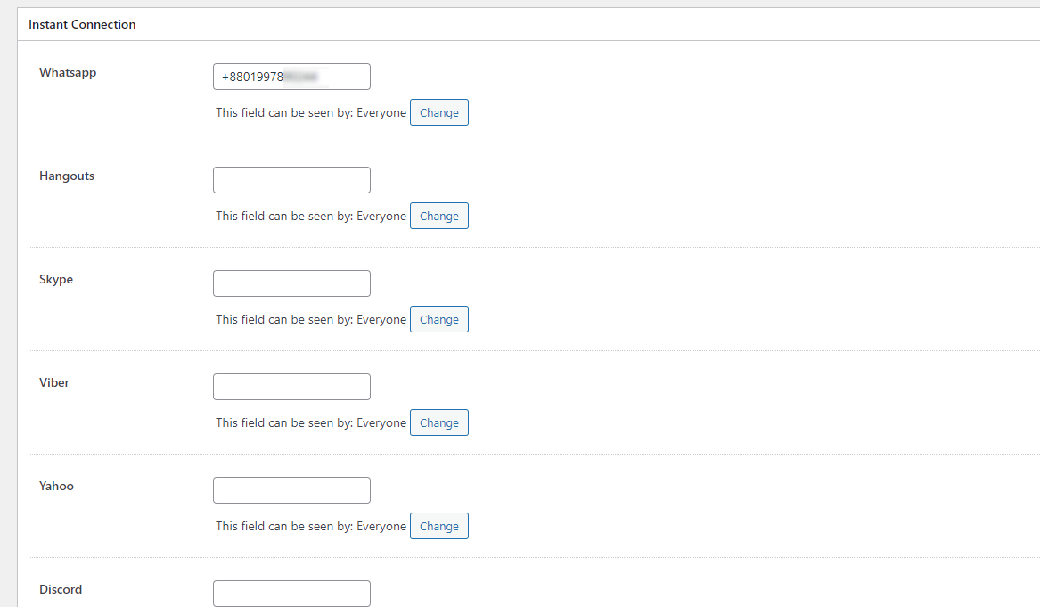This screenshot has width=1040, height=607.
Task: Click into the Skype input box
Action: 291,284
